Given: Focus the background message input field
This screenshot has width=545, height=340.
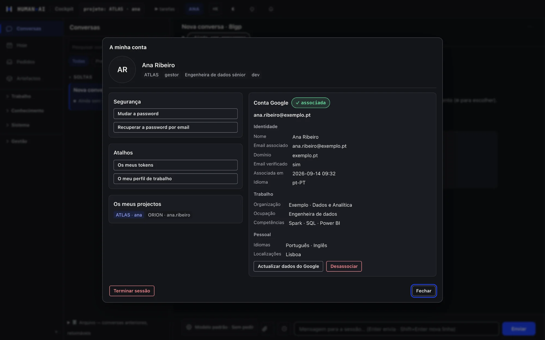Looking at the screenshot, I should tap(396, 329).
